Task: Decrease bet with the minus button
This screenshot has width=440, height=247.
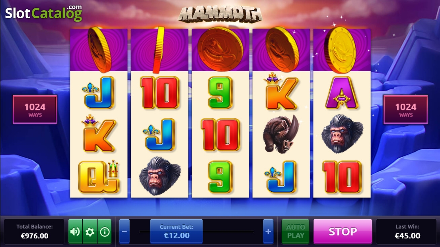Action: pos(124,232)
